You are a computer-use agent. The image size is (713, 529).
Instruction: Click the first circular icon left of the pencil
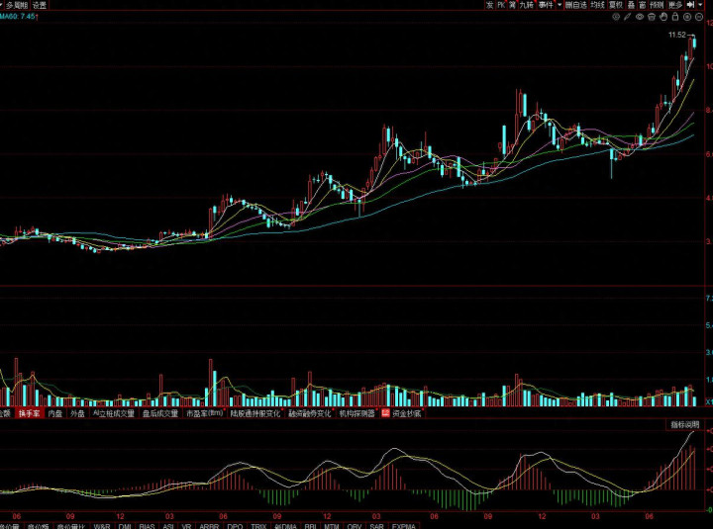click(x=615, y=16)
